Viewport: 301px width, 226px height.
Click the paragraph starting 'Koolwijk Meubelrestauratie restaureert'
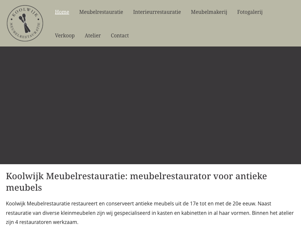pyautogui.click(x=150, y=213)
